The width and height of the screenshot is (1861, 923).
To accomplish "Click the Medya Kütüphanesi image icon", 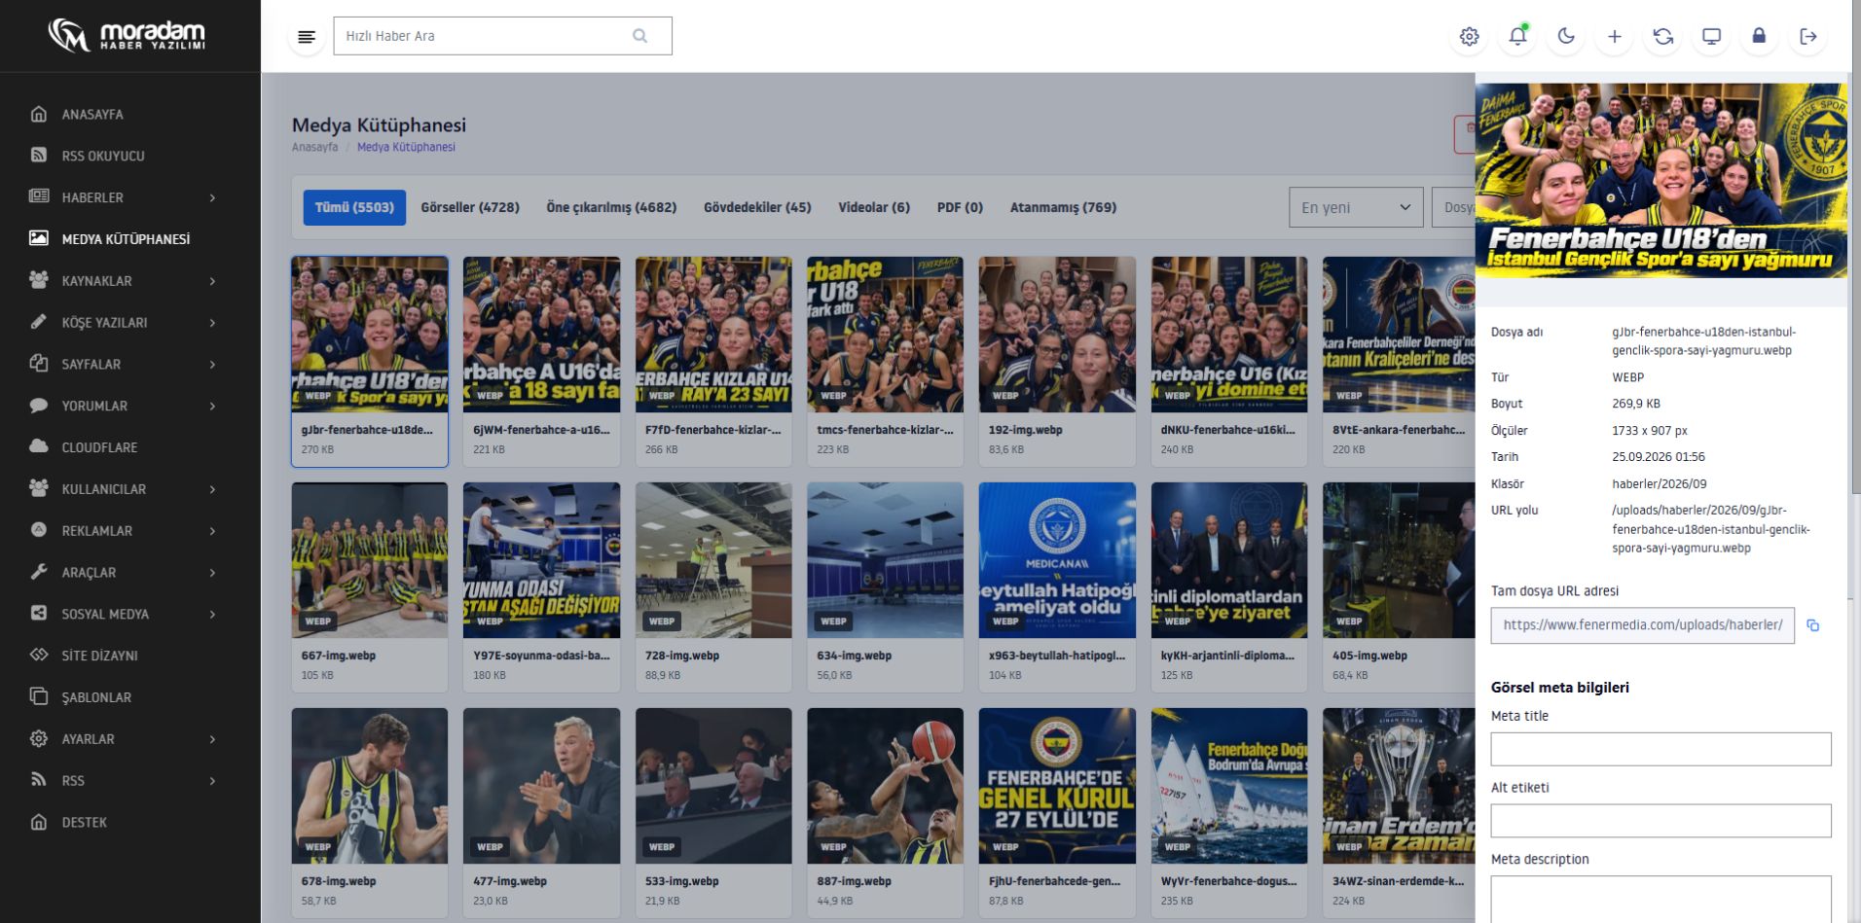I will (x=39, y=238).
